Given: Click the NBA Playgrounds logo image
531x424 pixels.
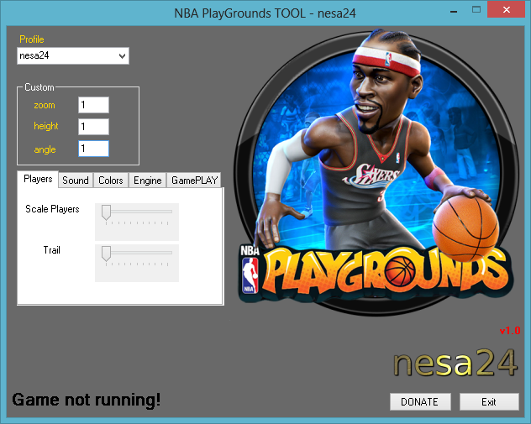Looking at the screenshot, I should (376, 173).
